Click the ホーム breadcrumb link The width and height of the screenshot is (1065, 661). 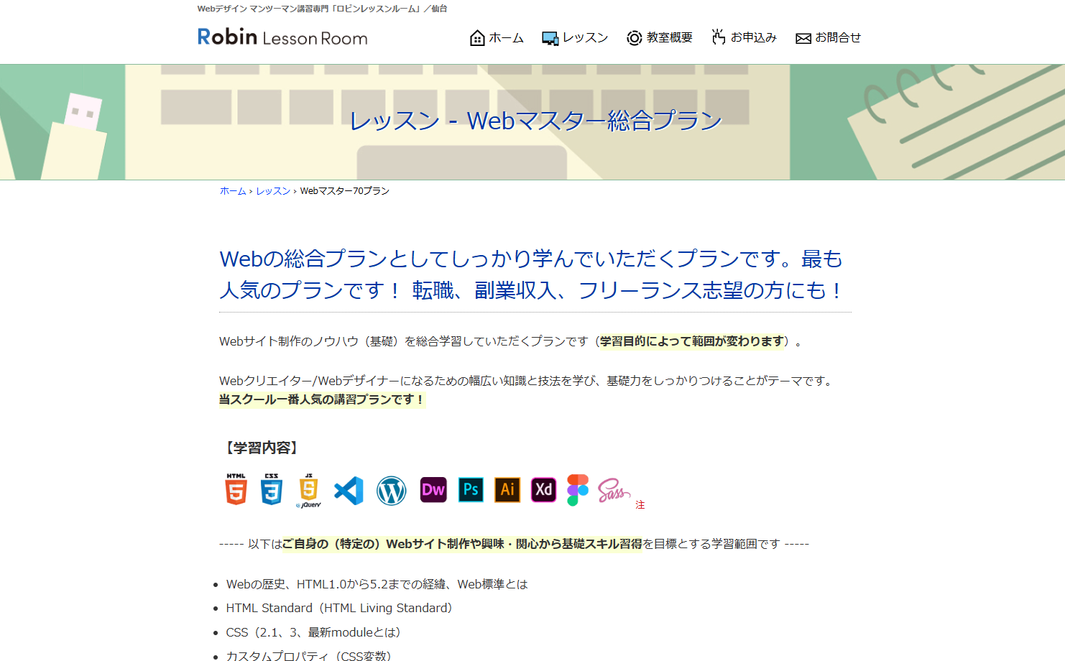[231, 191]
